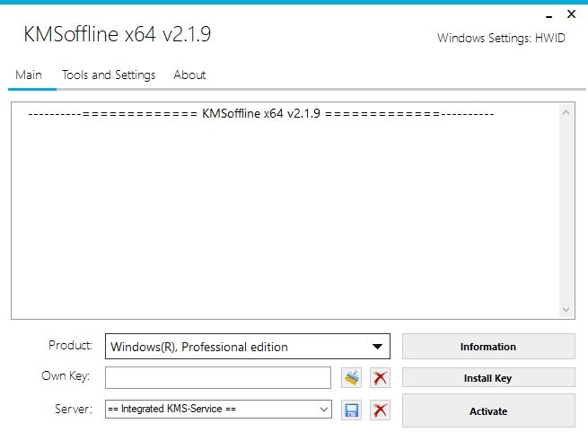
Task: Hit the Activate button
Action: click(487, 411)
